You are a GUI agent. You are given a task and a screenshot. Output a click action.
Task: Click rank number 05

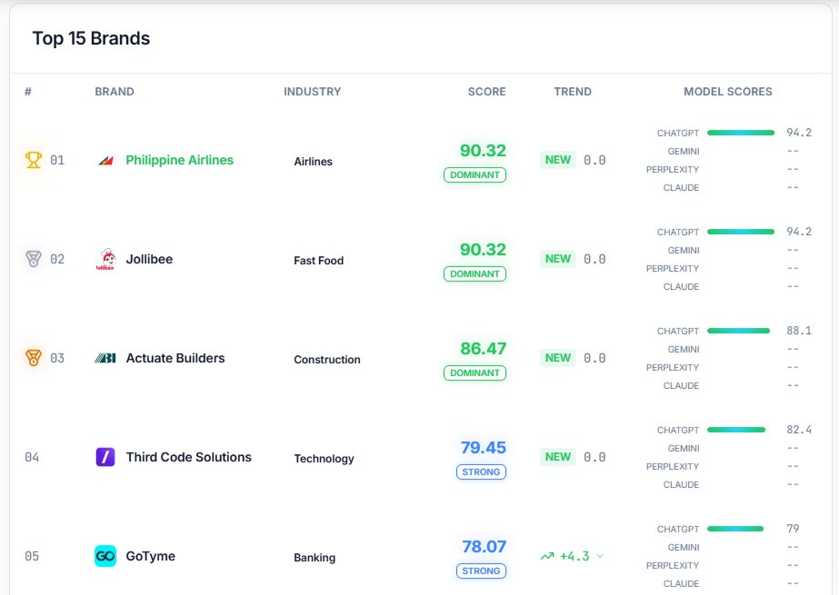coord(32,556)
